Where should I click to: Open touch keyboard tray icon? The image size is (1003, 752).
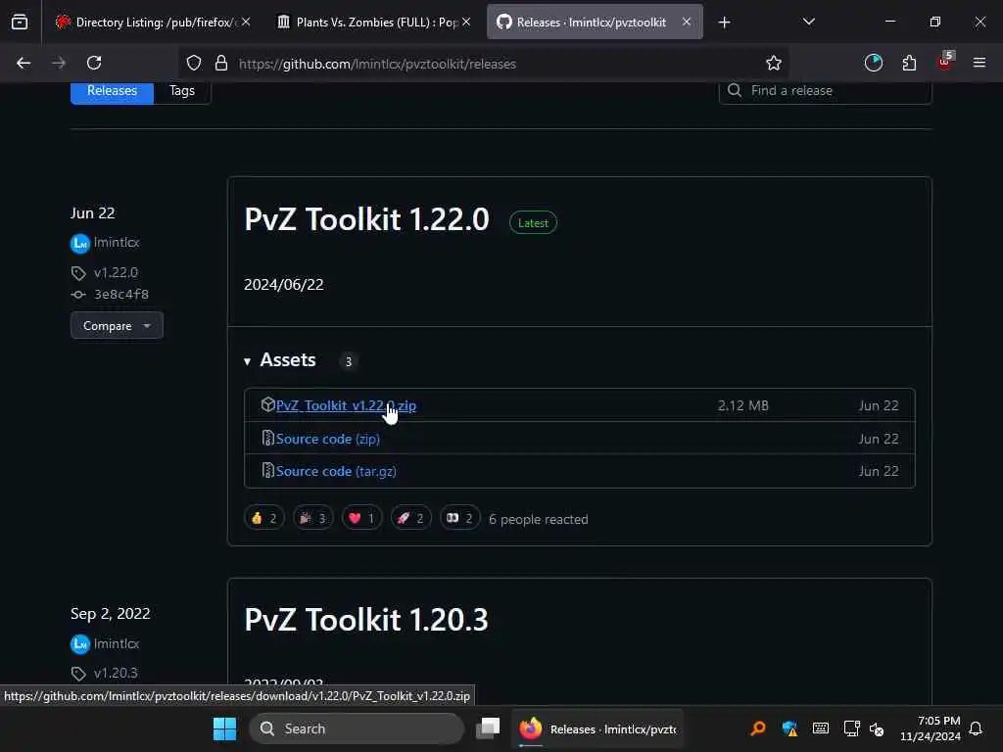click(821, 728)
